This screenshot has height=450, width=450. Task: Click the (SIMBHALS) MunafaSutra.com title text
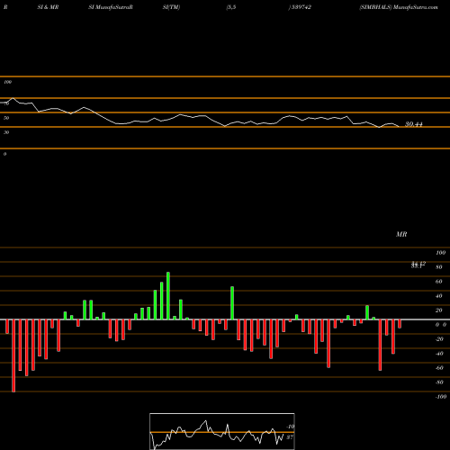point(399,7)
